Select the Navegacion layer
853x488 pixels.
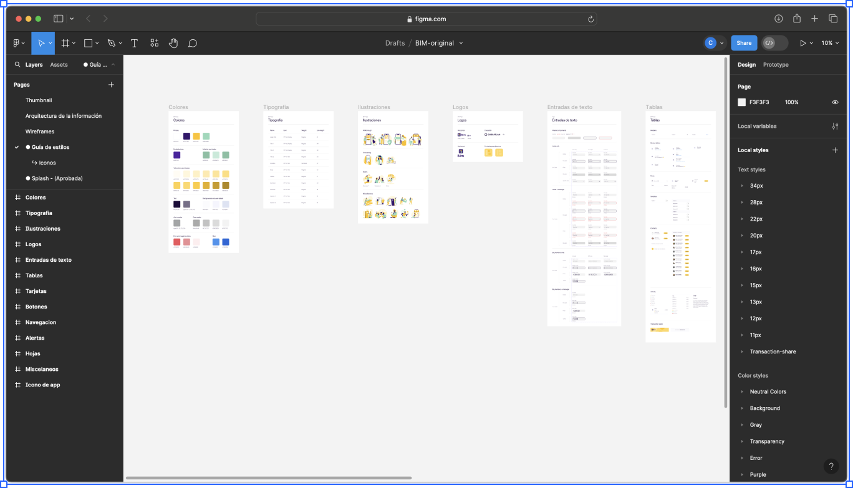pos(41,322)
